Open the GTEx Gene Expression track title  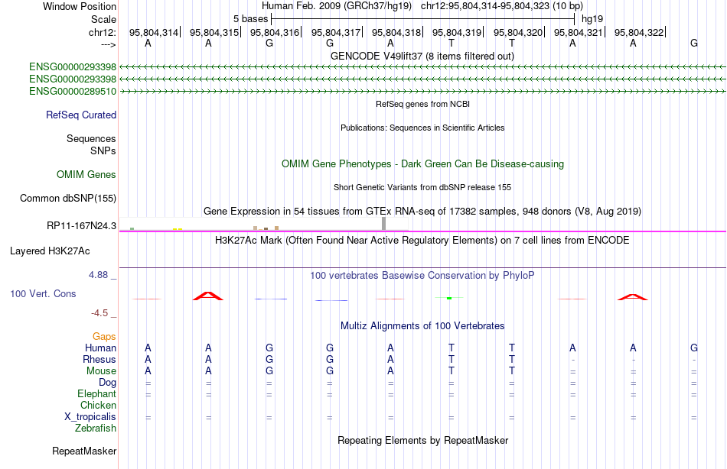(x=422, y=212)
